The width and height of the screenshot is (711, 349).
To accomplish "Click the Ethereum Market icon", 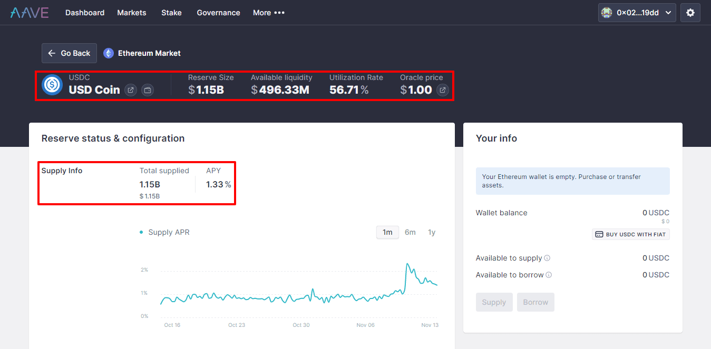I will click(109, 53).
